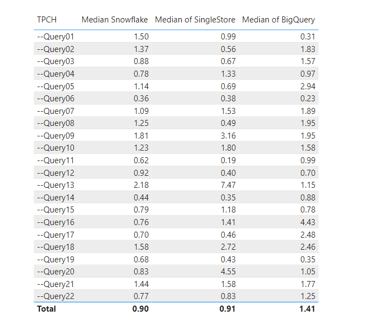
Task: Click the TPCH column header
Action: coord(47,20)
